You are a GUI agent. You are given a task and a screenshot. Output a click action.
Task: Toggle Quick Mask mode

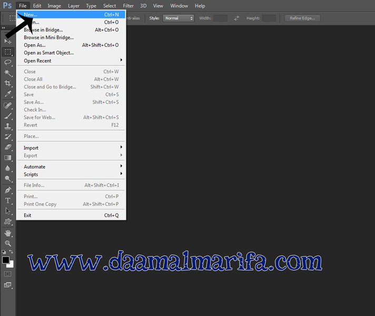(x=8, y=274)
